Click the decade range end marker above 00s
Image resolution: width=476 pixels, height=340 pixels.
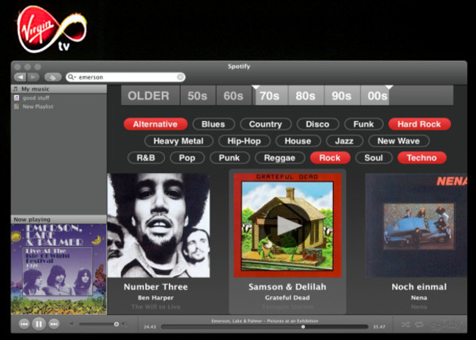pyautogui.click(x=389, y=88)
